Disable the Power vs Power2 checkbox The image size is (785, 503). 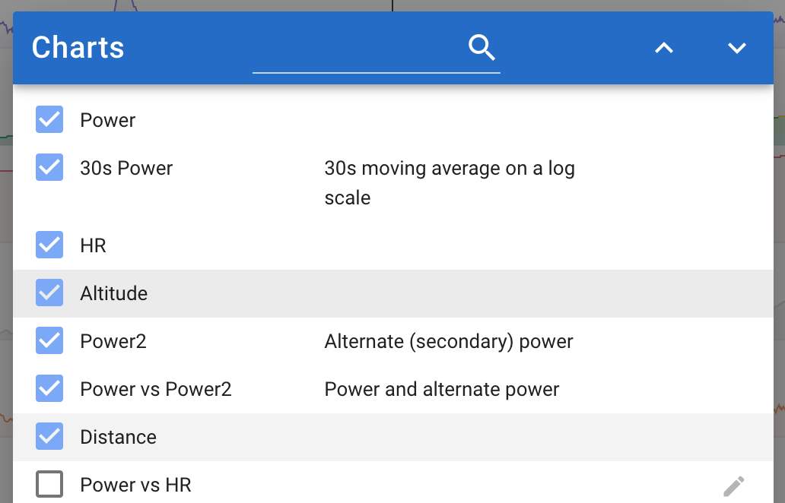pos(49,388)
